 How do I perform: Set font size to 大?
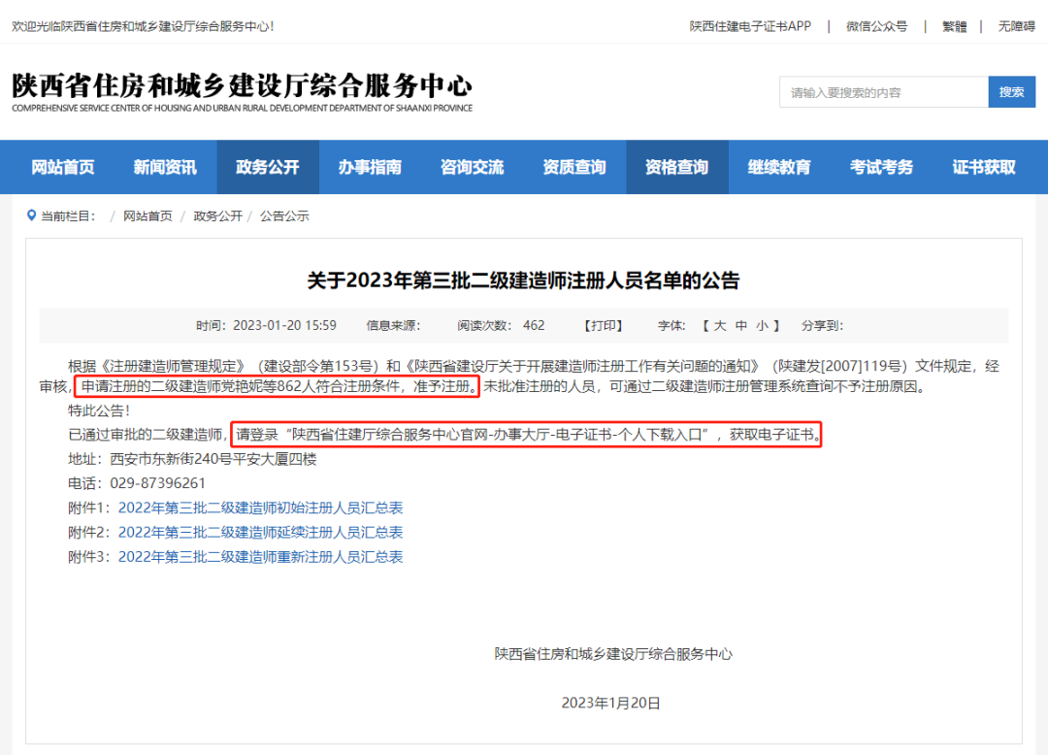pyautogui.click(x=720, y=325)
